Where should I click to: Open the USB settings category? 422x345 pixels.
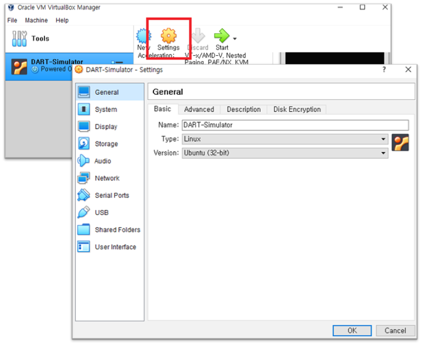tap(101, 213)
